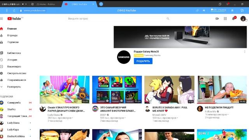Open Samsung ad options three-dot menu
The height and width of the screenshot is (140, 249).
[x=245, y=52]
